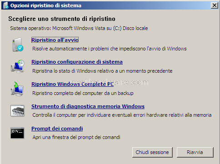The width and height of the screenshot is (220, 164).
Task: Click the Risolve automaticamente i problemi description
Action: pyautogui.click(x=110, y=49)
